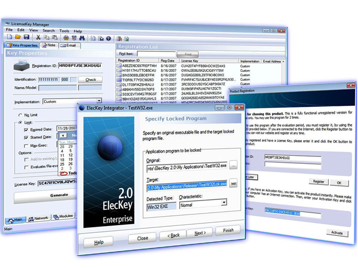
Task: Check the Max-Exec option
Action: pyautogui.click(x=26, y=146)
